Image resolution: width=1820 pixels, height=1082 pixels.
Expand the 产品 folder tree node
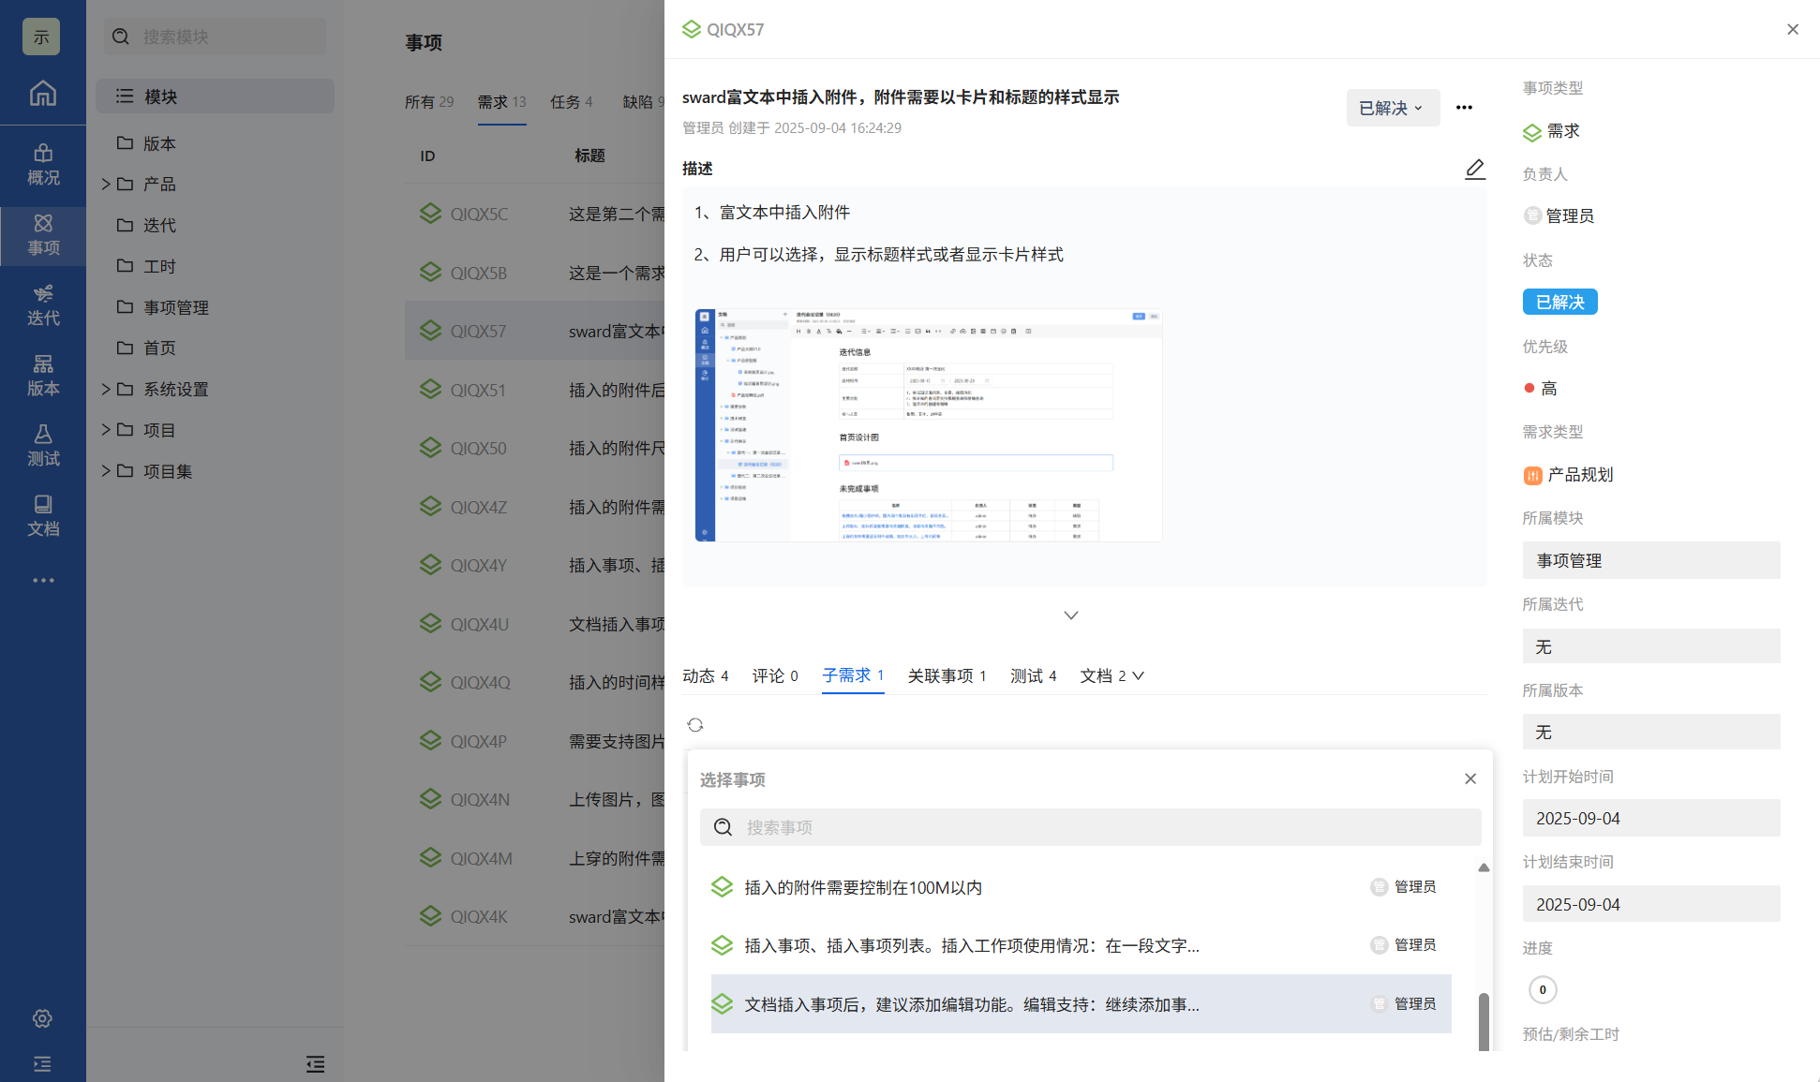(x=106, y=185)
